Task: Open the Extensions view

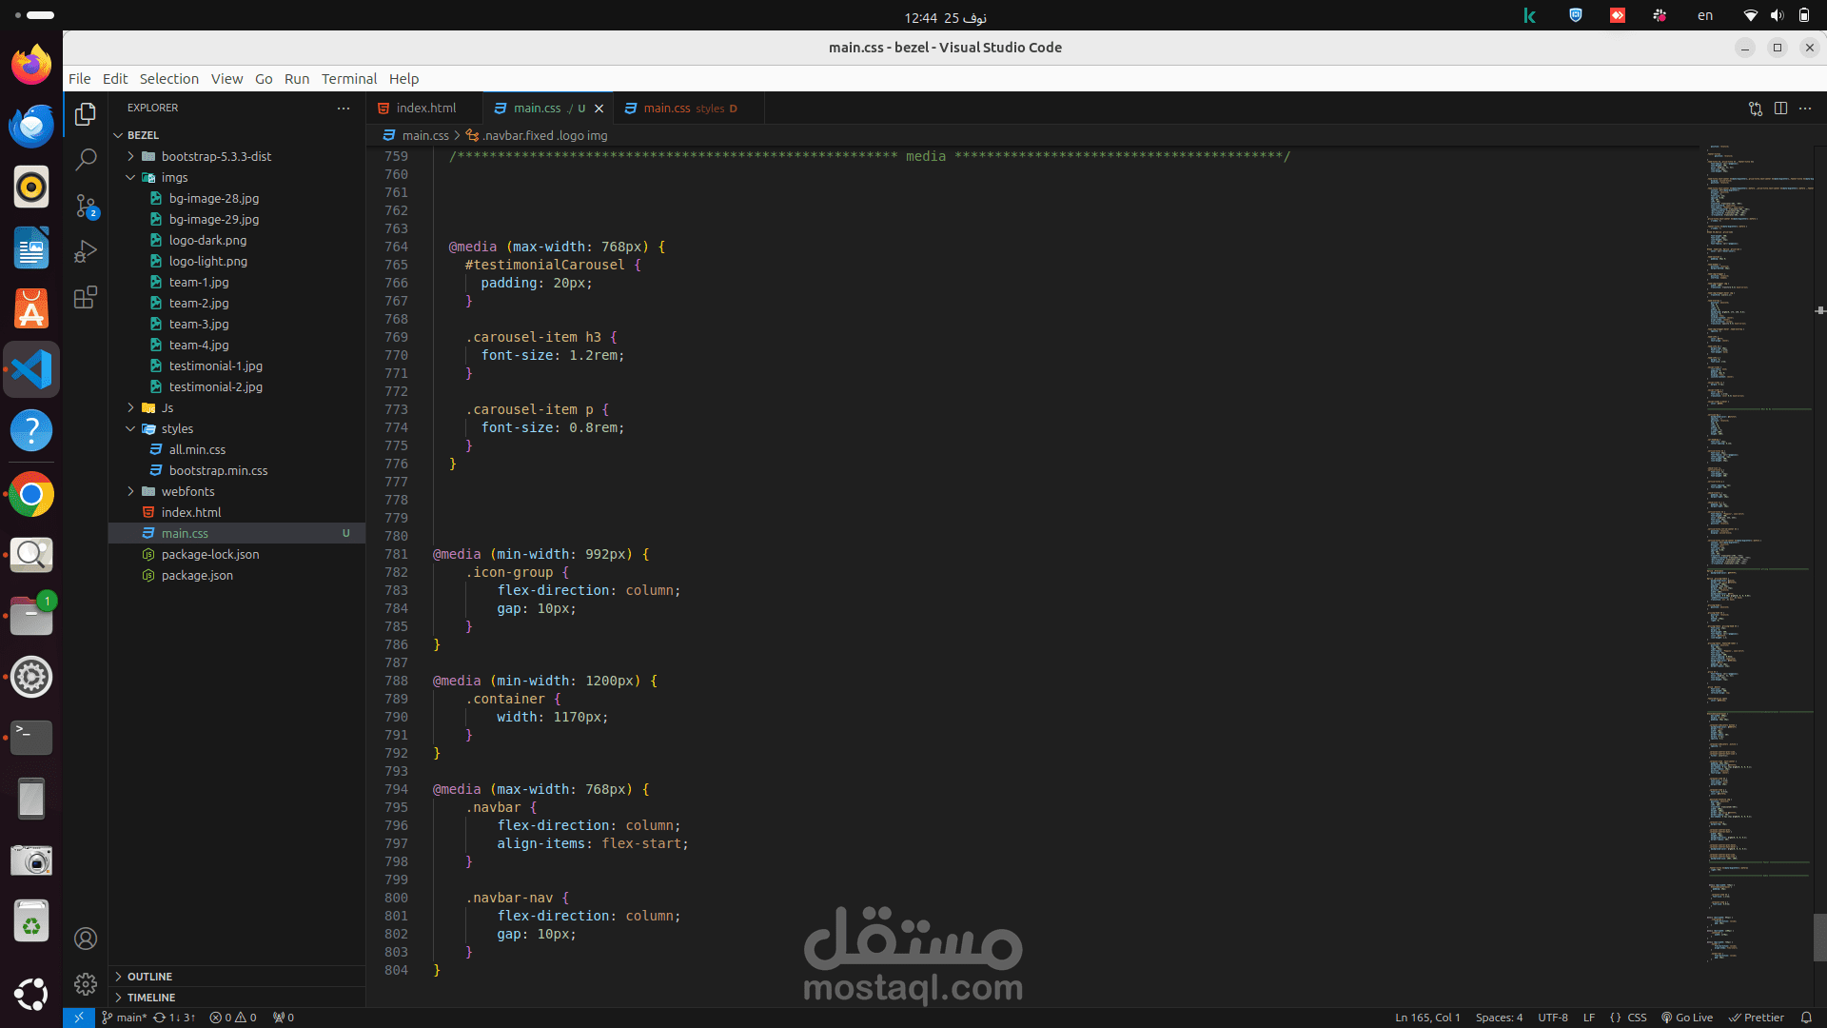Action: pyautogui.click(x=86, y=298)
